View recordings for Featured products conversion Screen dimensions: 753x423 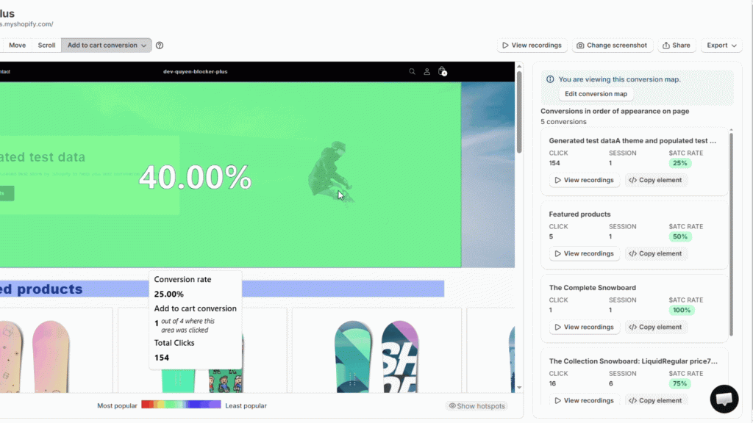(x=584, y=253)
